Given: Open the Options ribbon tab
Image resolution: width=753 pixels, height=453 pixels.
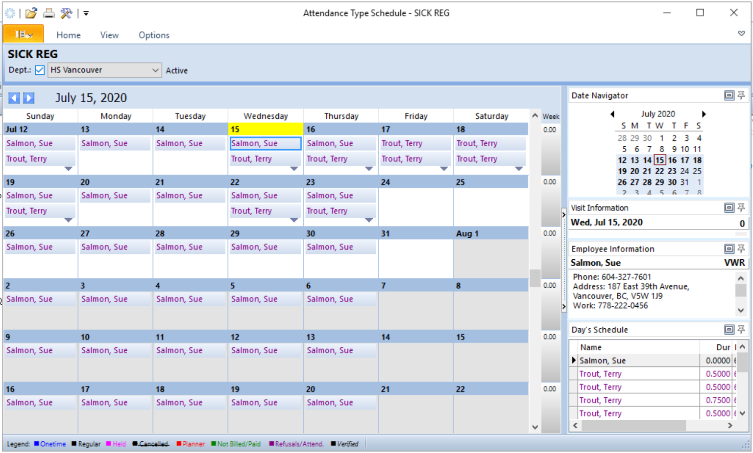Looking at the screenshot, I should tap(154, 35).
